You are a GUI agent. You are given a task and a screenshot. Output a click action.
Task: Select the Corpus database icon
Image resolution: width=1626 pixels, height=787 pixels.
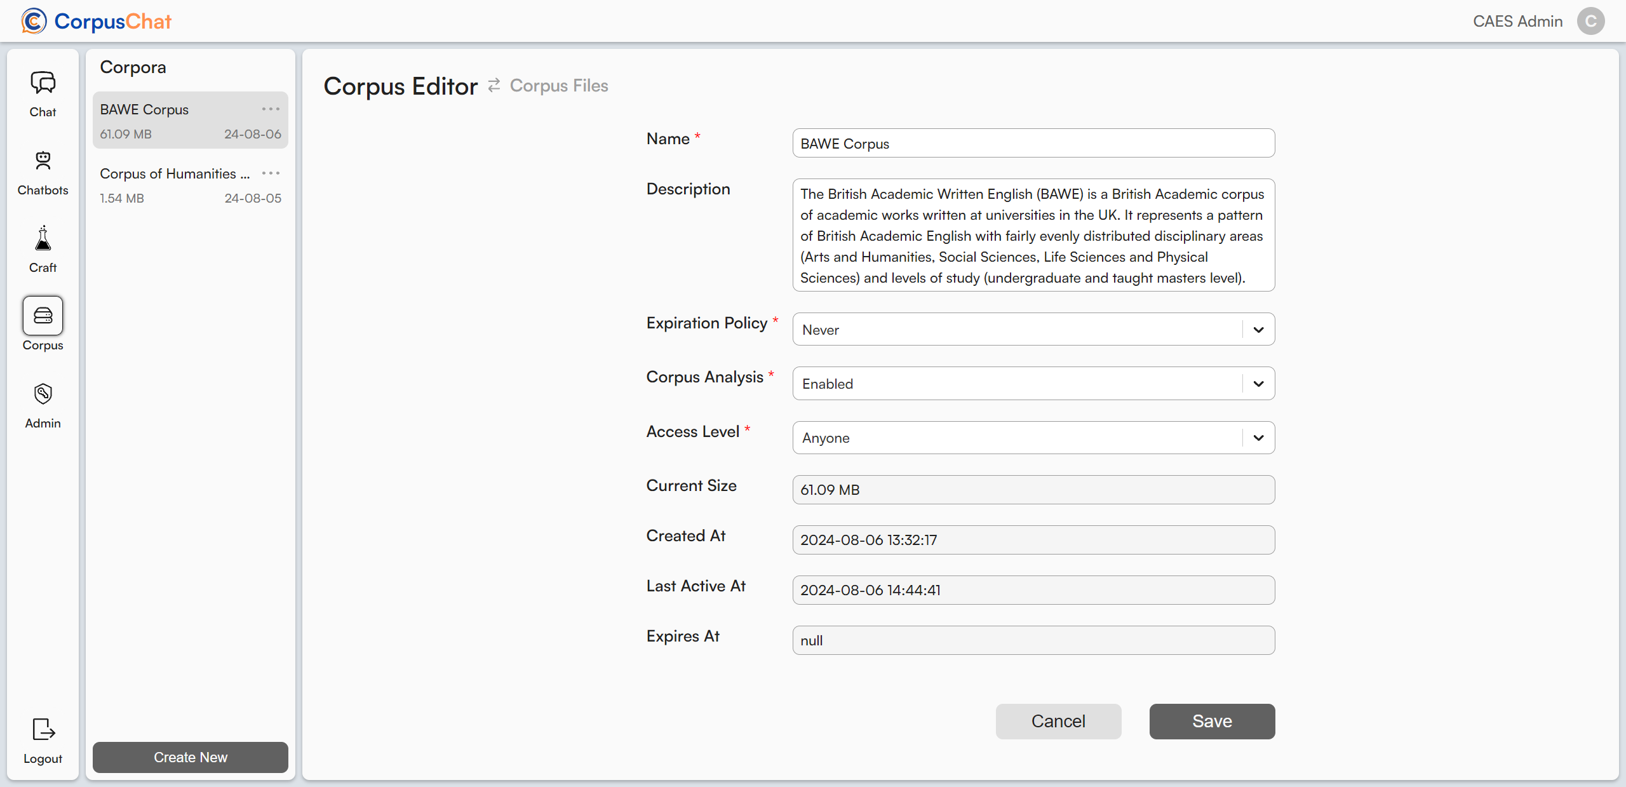coord(43,316)
